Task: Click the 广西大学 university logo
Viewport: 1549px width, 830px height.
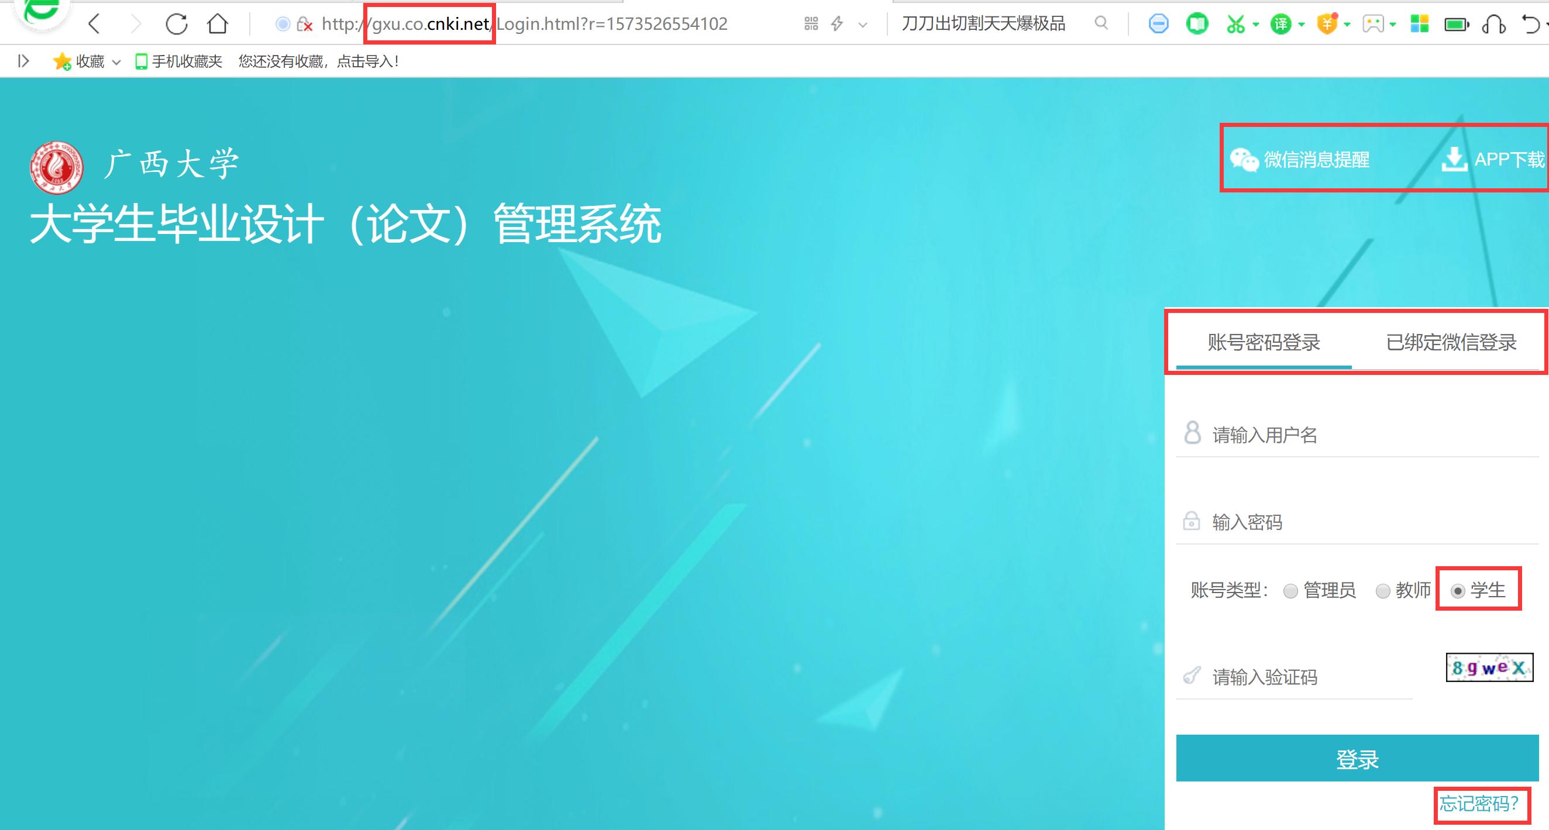Action: click(x=57, y=167)
